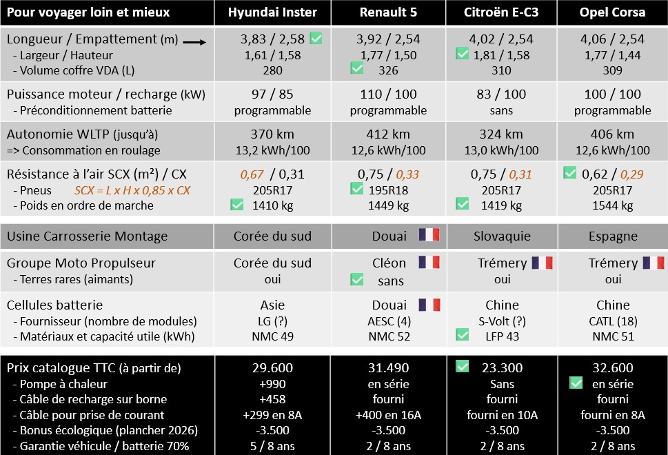Click green checkmark next to 0,62 / 0,29

point(569,172)
